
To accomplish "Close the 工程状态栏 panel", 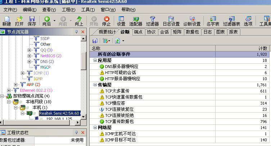I will pos(83,133).
